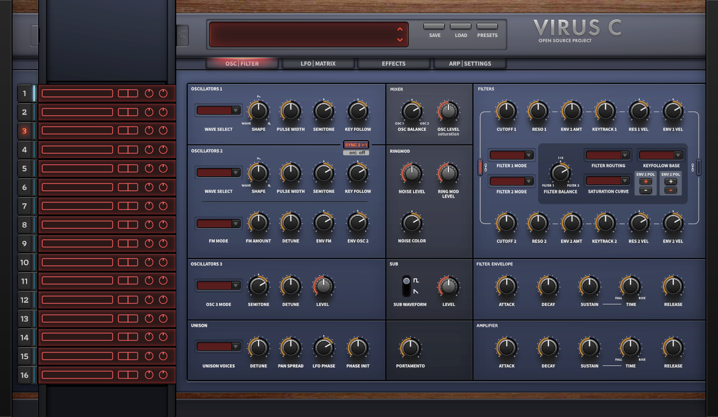Click the Reso 1 knob

[x=539, y=111]
